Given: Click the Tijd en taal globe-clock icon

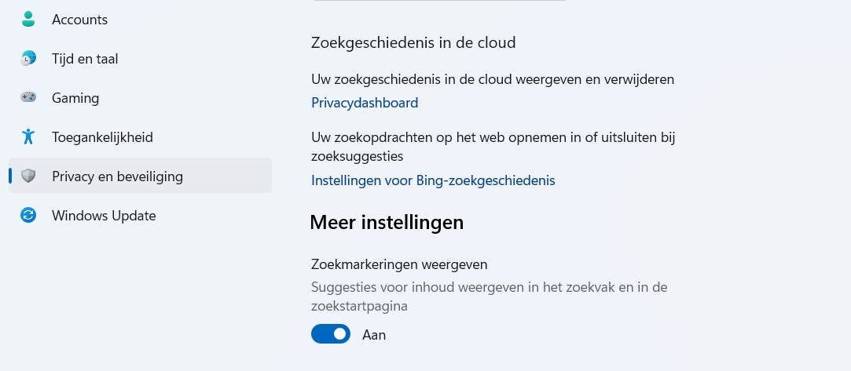Looking at the screenshot, I should (29, 59).
